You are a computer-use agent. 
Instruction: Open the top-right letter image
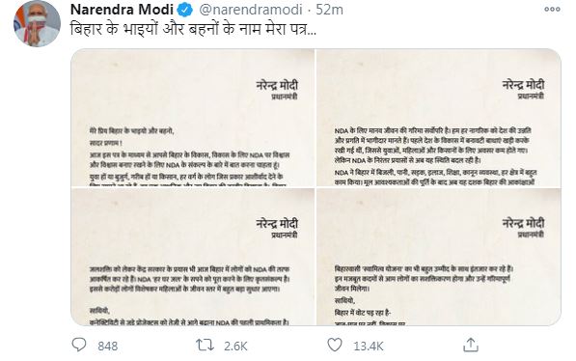coord(439,118)
